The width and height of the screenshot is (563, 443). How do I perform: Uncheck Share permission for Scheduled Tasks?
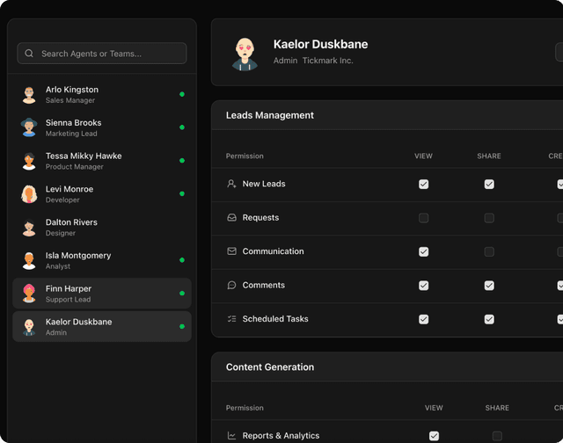489,319
